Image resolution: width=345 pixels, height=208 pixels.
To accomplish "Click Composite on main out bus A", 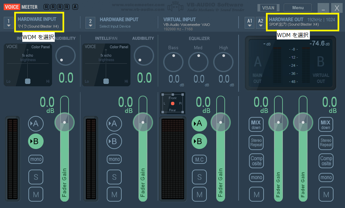I will coord(256,161).
